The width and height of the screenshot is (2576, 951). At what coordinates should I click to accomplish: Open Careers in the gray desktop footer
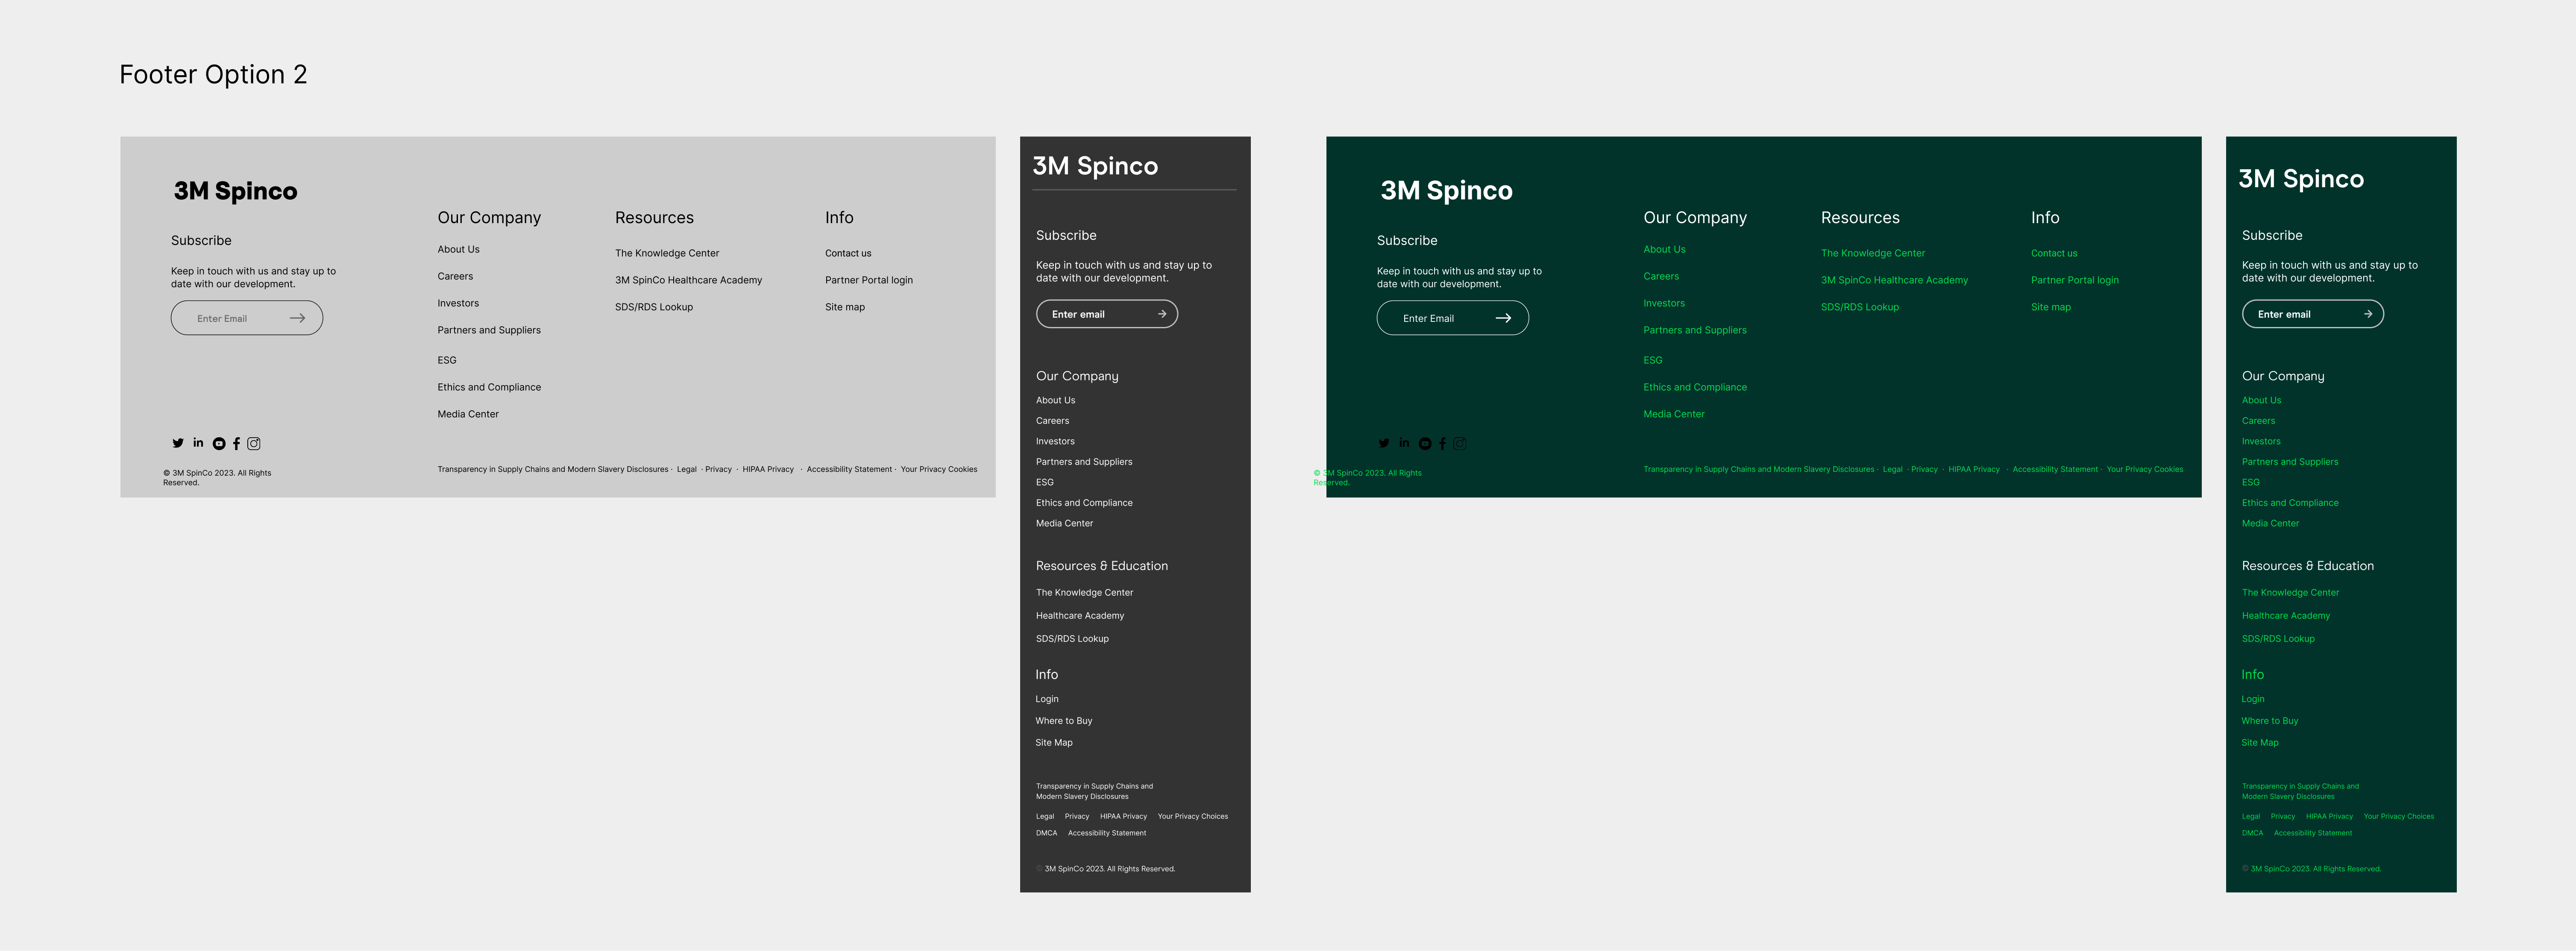pos(455,276)
